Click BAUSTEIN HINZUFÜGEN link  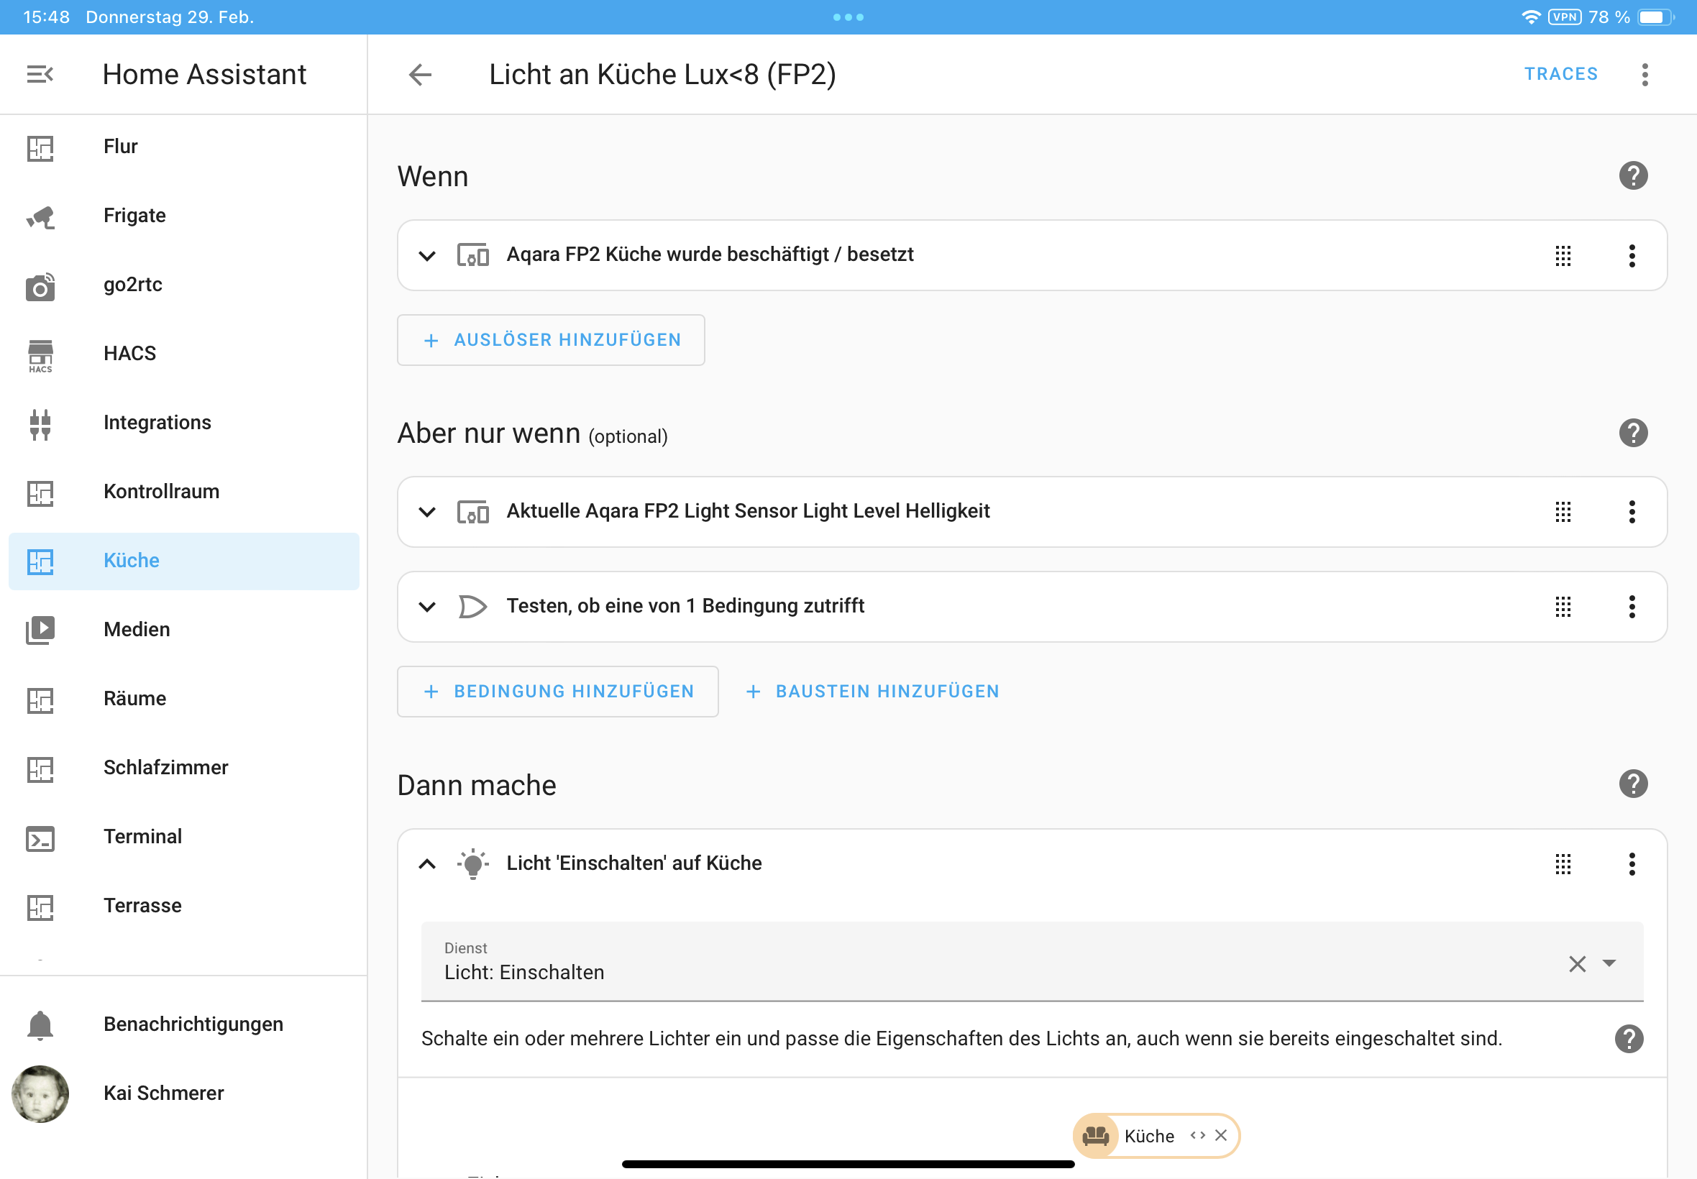click(x=872, y=692)
